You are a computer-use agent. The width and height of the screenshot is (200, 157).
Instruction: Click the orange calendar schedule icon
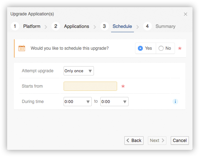22,48
